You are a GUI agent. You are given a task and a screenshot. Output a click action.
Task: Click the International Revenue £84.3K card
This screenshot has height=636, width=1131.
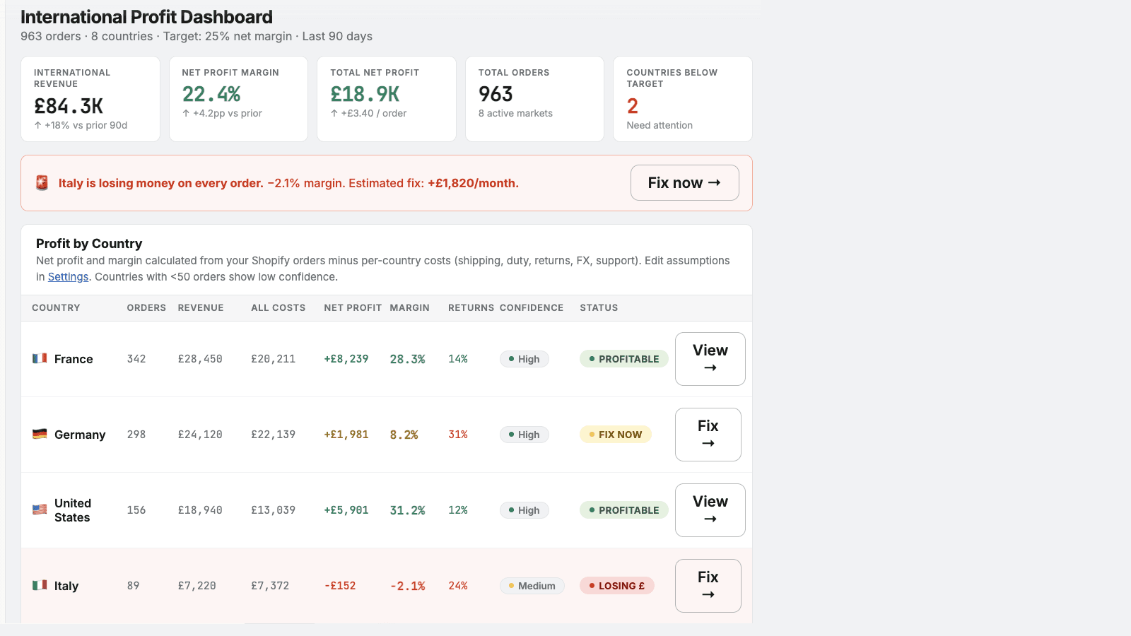[x=90, y=99]
